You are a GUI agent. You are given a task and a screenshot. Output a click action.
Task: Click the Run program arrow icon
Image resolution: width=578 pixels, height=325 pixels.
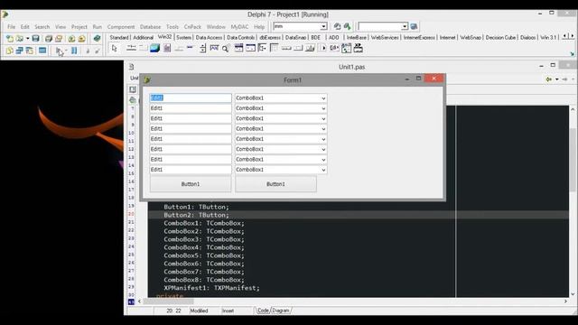click(60, 51)
